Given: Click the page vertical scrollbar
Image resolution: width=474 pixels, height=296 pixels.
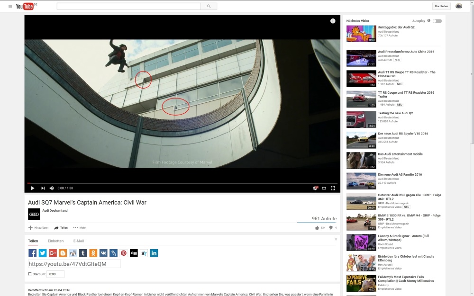Looking at the screenshot, I should point(472,74).
